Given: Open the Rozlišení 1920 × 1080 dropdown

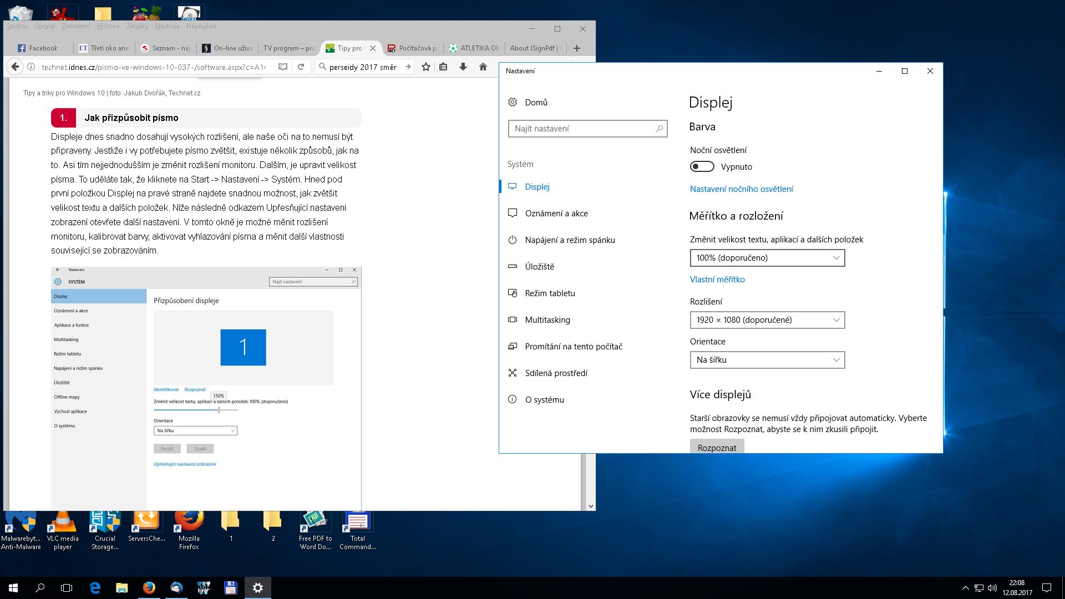Looking at the screenshot, I should tap(767, 320).
